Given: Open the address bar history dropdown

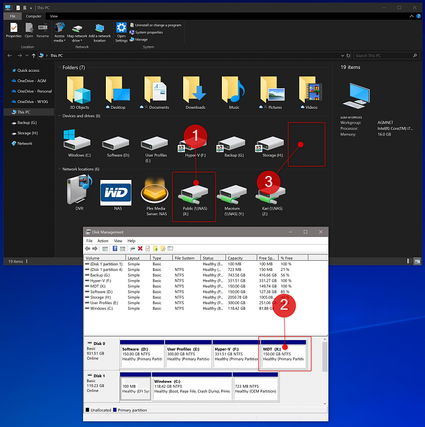Looking at the screenshot, I should pos(343,56).
